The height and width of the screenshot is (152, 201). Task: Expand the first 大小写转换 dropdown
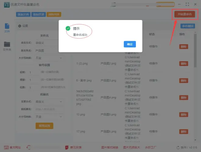point(49,58)
